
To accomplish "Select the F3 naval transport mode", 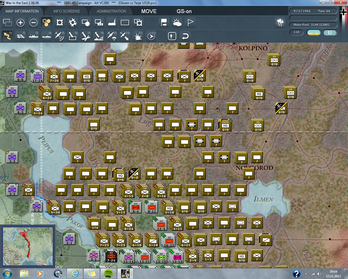I will [33, 36].
